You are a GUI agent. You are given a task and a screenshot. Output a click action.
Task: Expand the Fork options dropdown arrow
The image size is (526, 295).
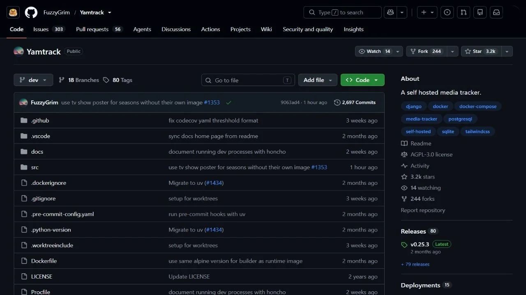pyautogui.click(x=453, y=51)
